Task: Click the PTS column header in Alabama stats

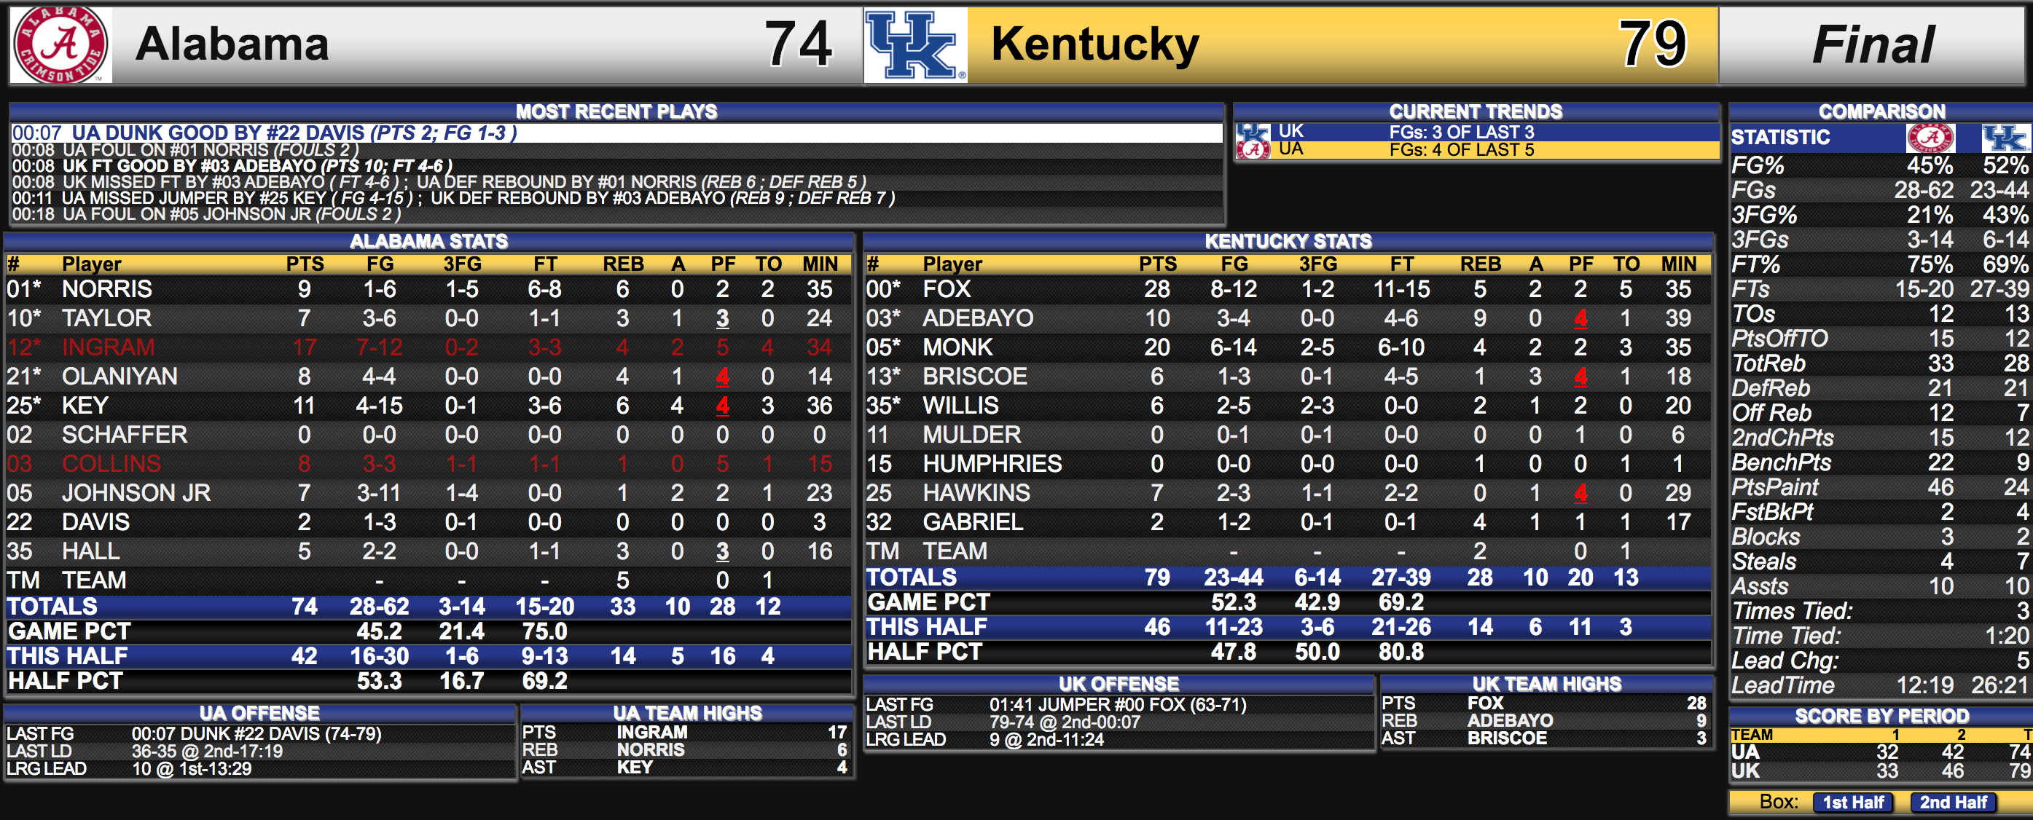Action: (305, 264)
